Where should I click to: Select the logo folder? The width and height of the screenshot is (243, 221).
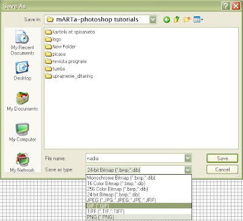coord(53,39)
